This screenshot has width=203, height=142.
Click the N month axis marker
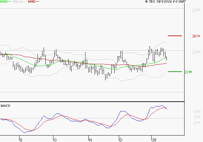click(90, 140)
